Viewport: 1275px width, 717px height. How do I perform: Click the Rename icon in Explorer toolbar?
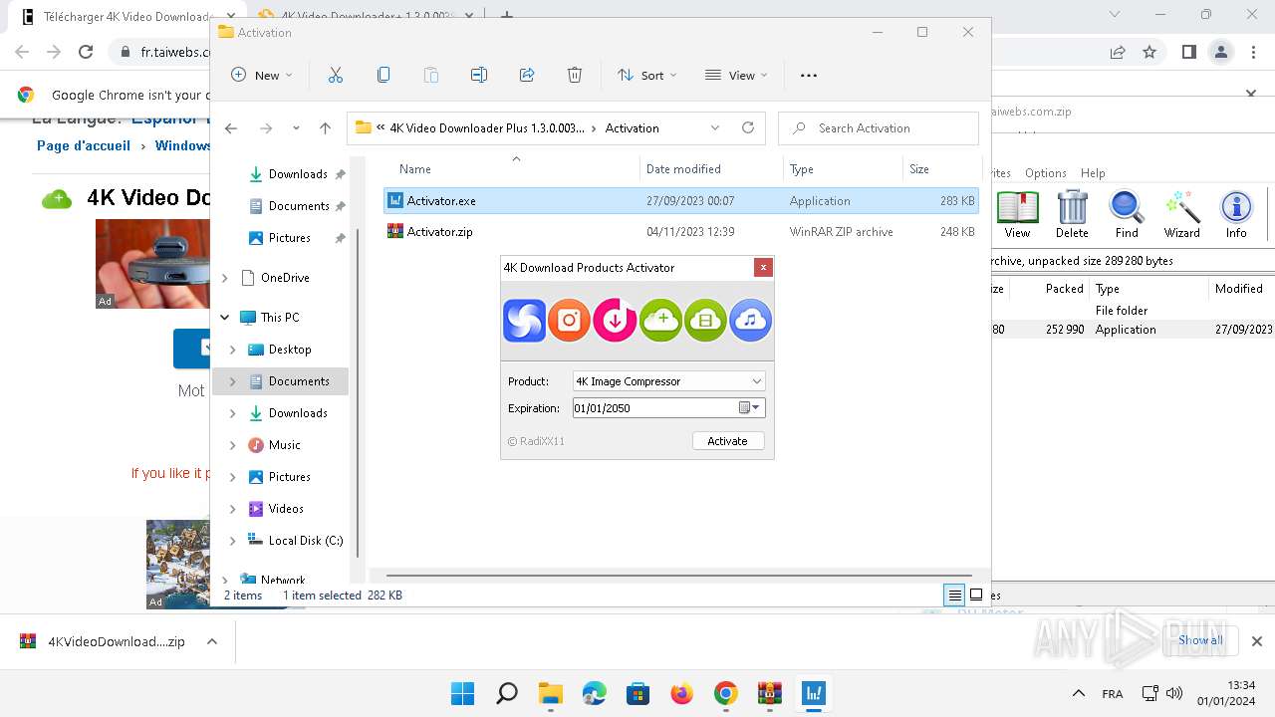(x=479, y=75)
